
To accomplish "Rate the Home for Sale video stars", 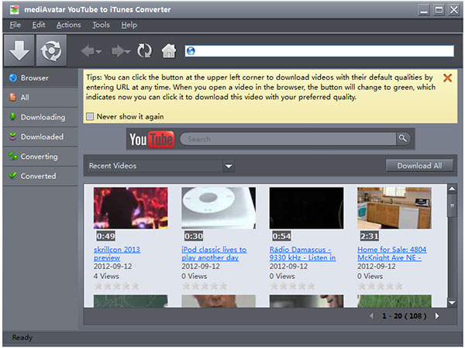I will (381, 286).
